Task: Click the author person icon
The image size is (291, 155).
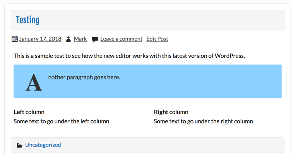Action: click(x=68, y=39)
